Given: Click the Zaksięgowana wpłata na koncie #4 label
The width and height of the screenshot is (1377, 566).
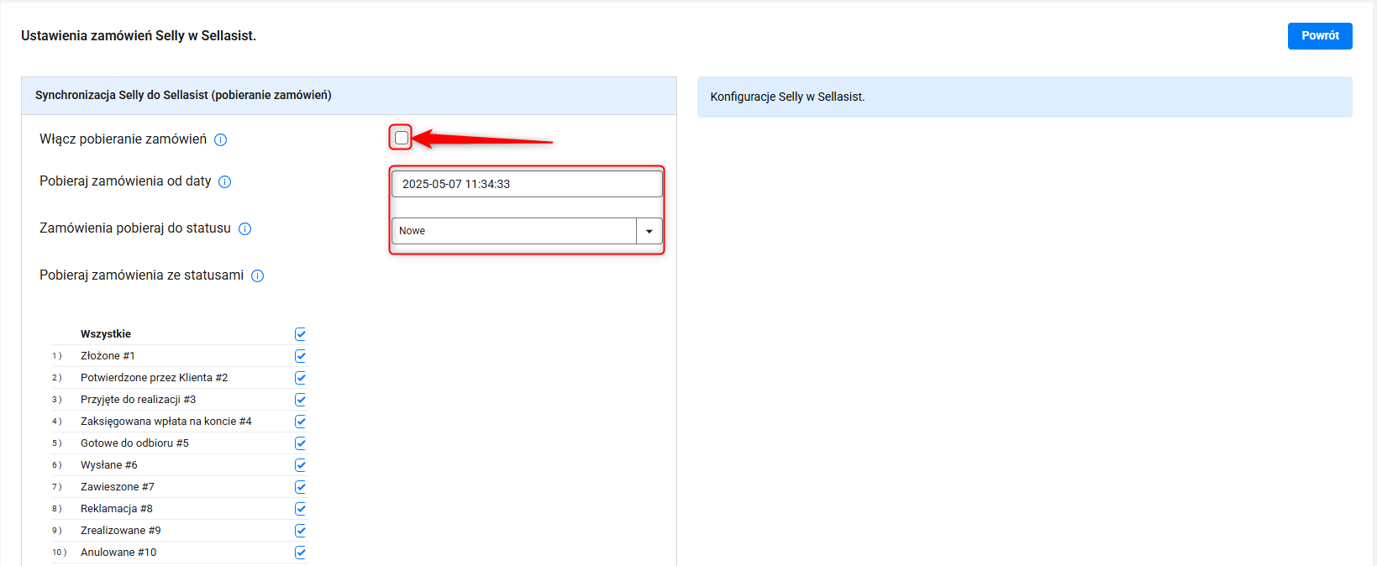Looking at the screenshot, I should pyautogui.click(x=166, y=422).
